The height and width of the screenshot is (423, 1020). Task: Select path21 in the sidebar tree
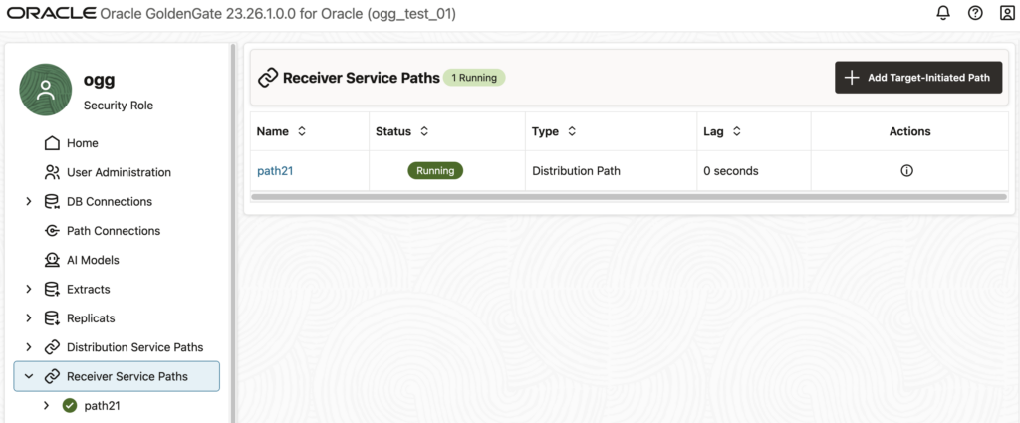tap(103, 405)
